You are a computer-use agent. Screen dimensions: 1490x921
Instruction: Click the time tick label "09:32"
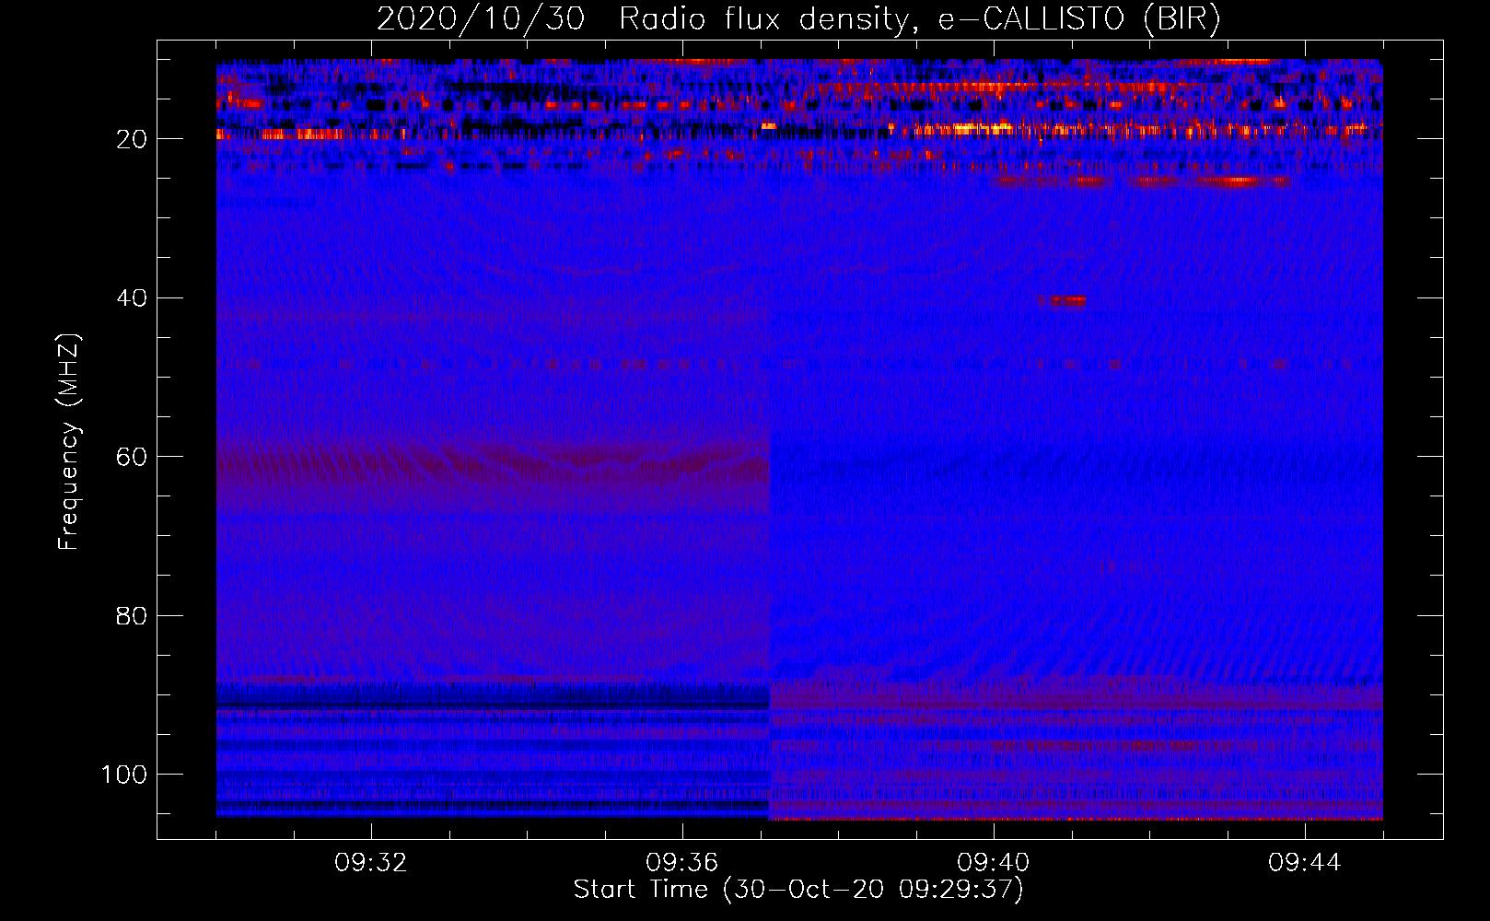click(x=371, y=862)
